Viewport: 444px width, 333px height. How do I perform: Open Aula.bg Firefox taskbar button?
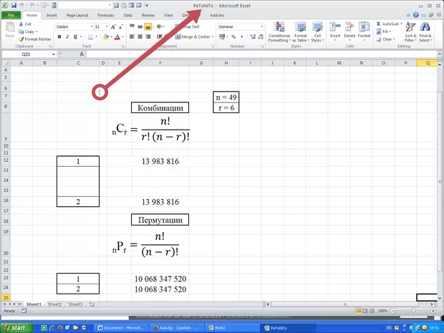pos(176,328)
